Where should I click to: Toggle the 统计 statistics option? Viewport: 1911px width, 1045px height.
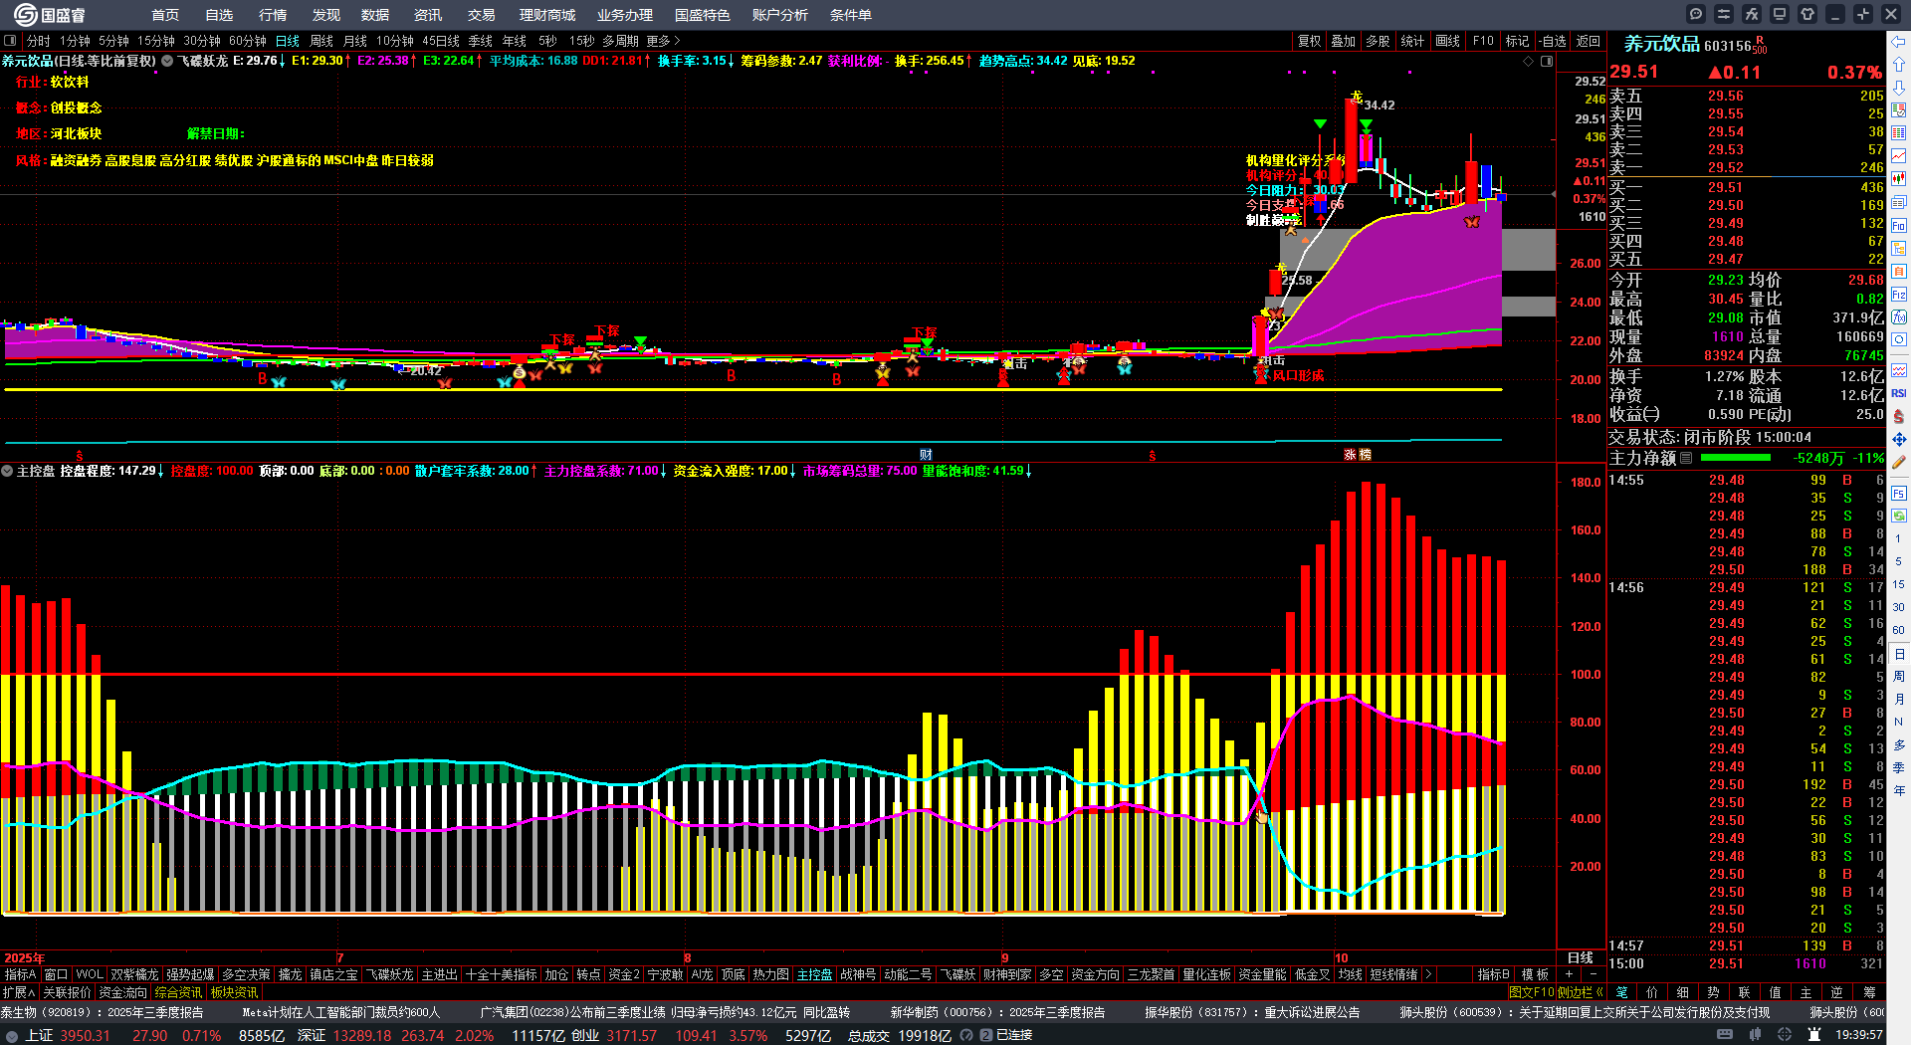(1412, 41)
